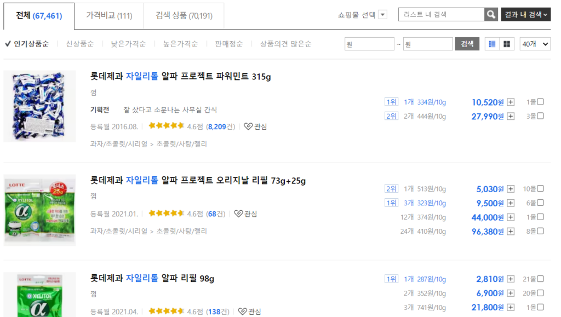Check the 1몰 checkbox next to 10,520원
561x317 pixels.
click(x=541, y=101)
